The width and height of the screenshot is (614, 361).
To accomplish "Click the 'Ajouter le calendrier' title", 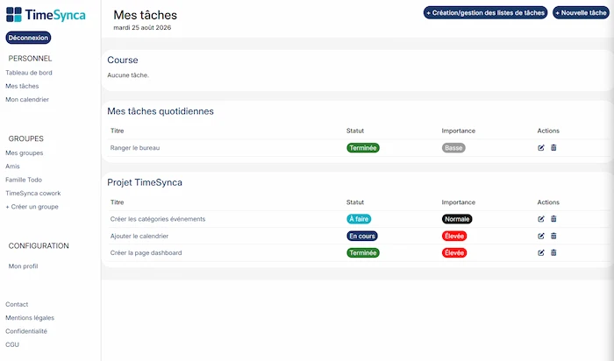I will click(x=139, y=236).
